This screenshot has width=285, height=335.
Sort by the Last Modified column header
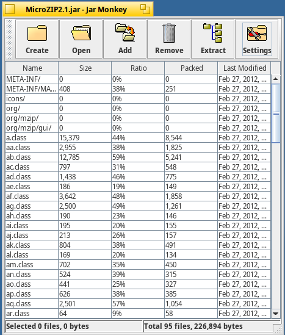click(x=244, y=68)
